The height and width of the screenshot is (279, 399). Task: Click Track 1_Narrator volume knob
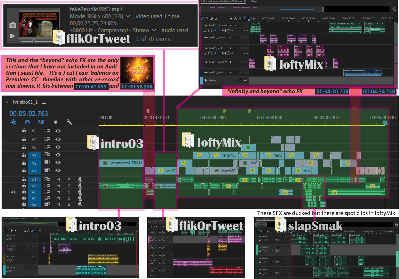(210, 31)
